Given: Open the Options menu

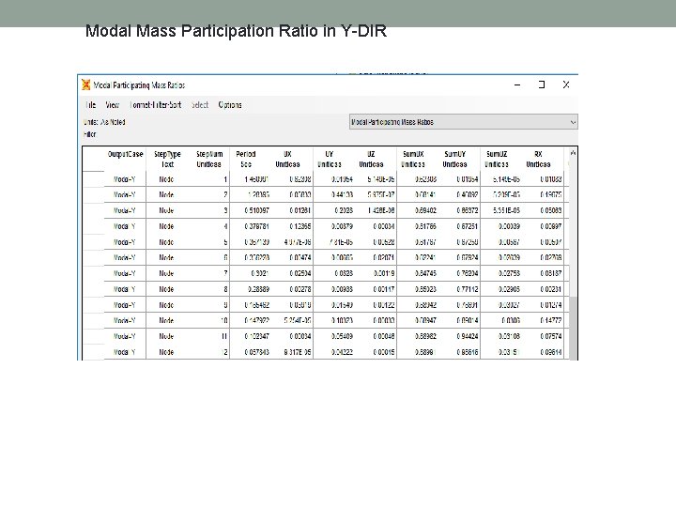Looking at the screenshot, I should click(x=230, y=105).
